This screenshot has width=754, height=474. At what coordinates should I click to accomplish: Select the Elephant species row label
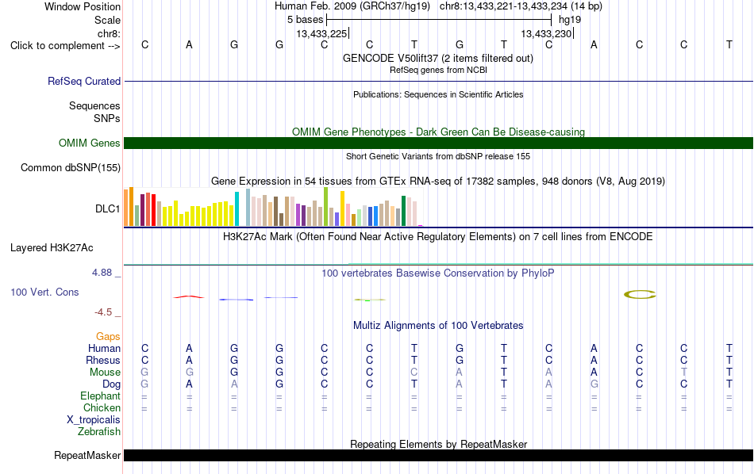point(100,396)
